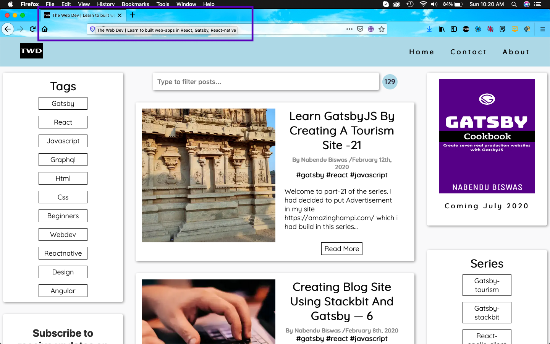Click the Hampi temple post thumbnail
This screenshot has width=550, height=344.
[x=209, y=175]
